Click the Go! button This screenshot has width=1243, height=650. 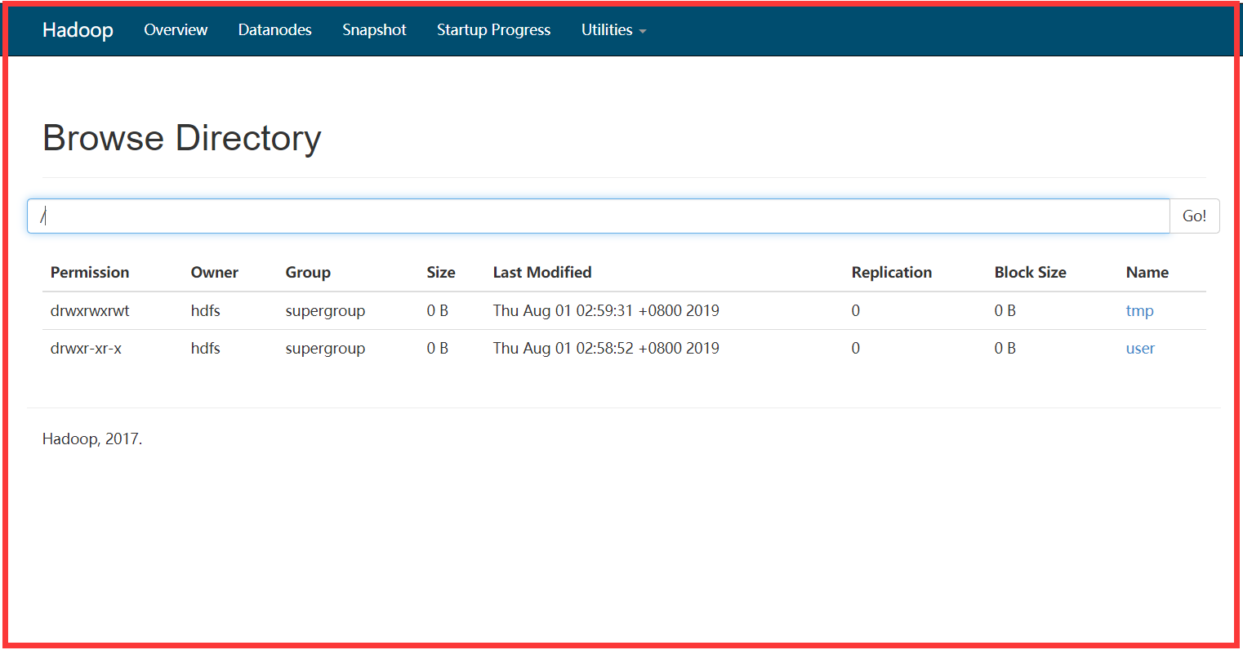(x=1195, y=216)
